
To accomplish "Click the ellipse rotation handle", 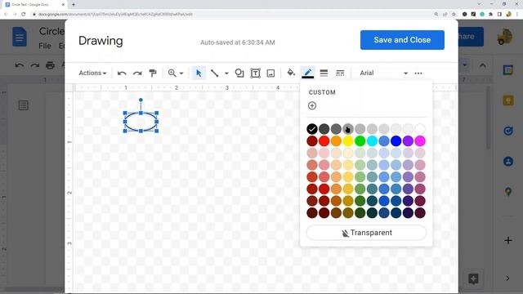I will (x=141, y=100).
